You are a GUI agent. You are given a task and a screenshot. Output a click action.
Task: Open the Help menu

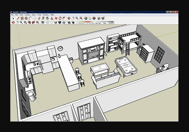pyautogui.click(x=52, y=15)
